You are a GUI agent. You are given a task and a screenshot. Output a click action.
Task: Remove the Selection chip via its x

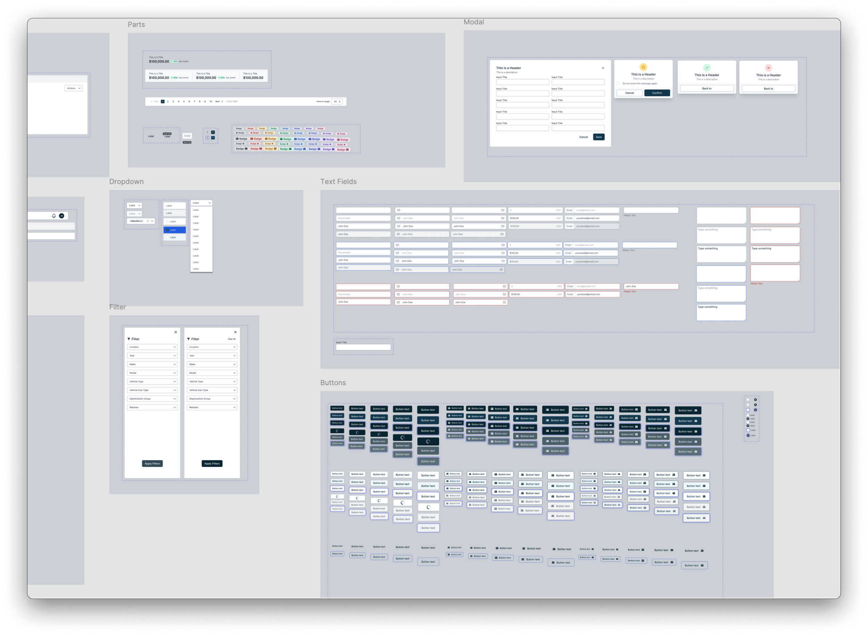pos(141,221)
